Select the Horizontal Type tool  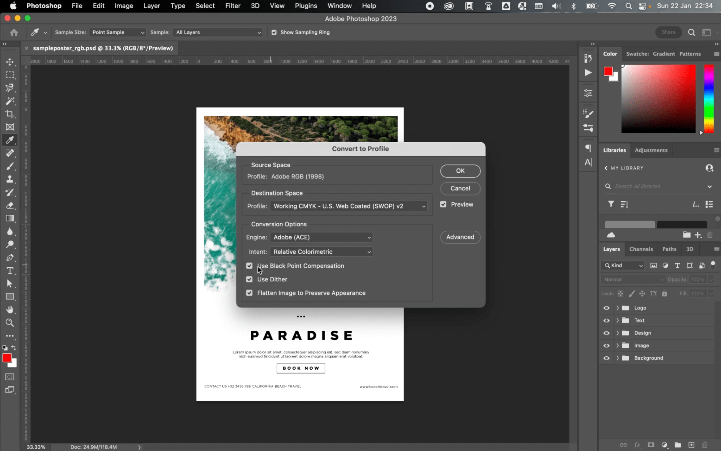pos(10,271)
